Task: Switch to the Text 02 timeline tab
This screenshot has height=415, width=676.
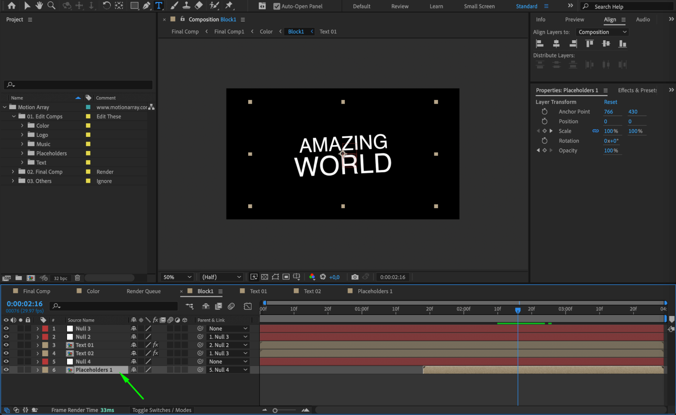Action: (312, 291)
